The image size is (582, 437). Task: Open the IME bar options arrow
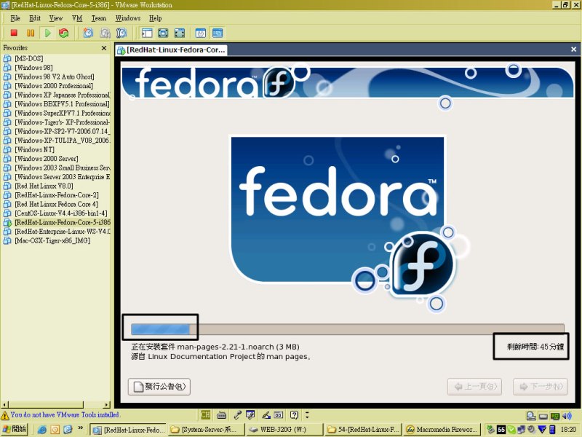307,414
